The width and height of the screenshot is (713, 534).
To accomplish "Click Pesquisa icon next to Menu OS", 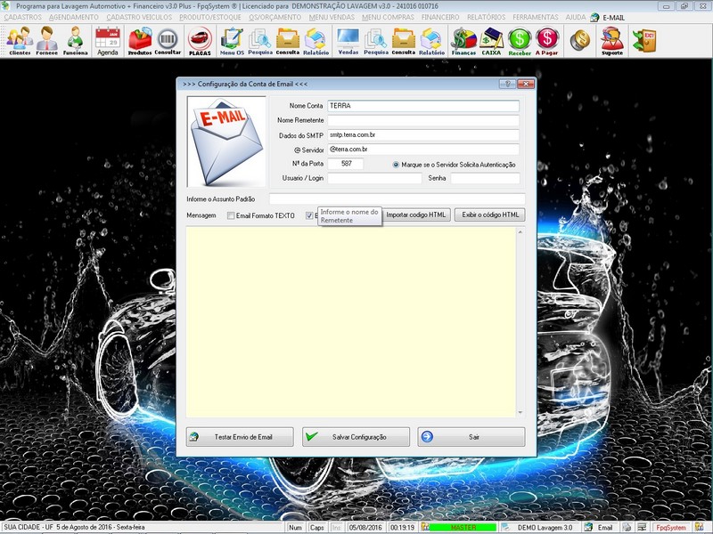I will [x=260, y=41].
